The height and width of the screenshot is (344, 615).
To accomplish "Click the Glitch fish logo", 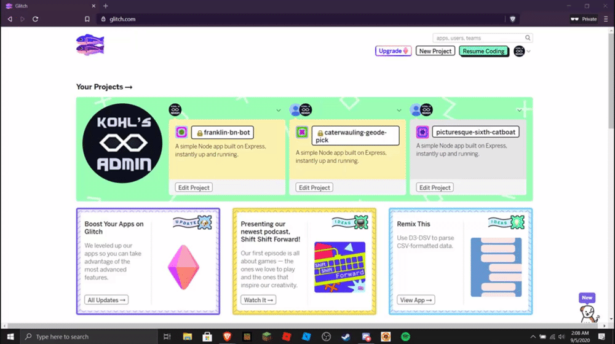I will coord(90,45).
